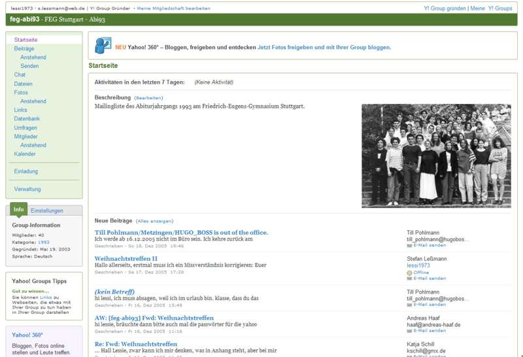Select Anstehend under Beiträge

pyautogui.click(x=33, y=57)
